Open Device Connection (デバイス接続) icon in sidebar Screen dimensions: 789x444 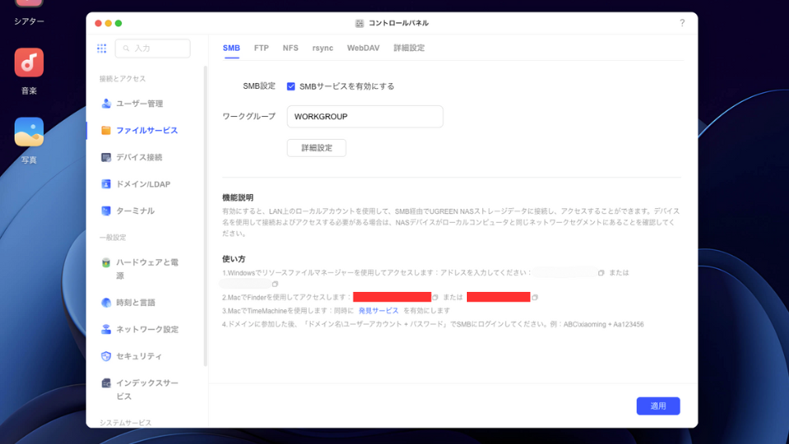(x=106, y=157)
